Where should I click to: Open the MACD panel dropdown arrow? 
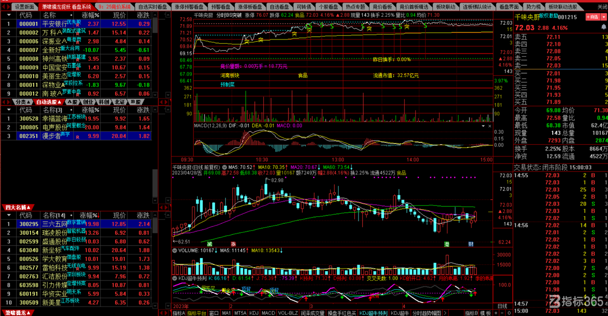pos(483,126)
